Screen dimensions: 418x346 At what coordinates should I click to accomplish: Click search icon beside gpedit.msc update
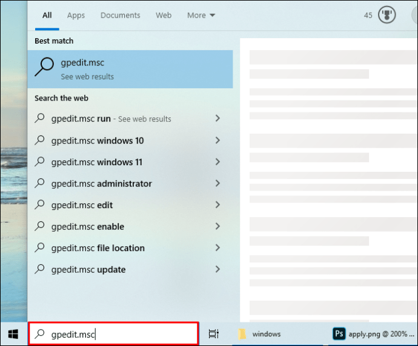40,269
